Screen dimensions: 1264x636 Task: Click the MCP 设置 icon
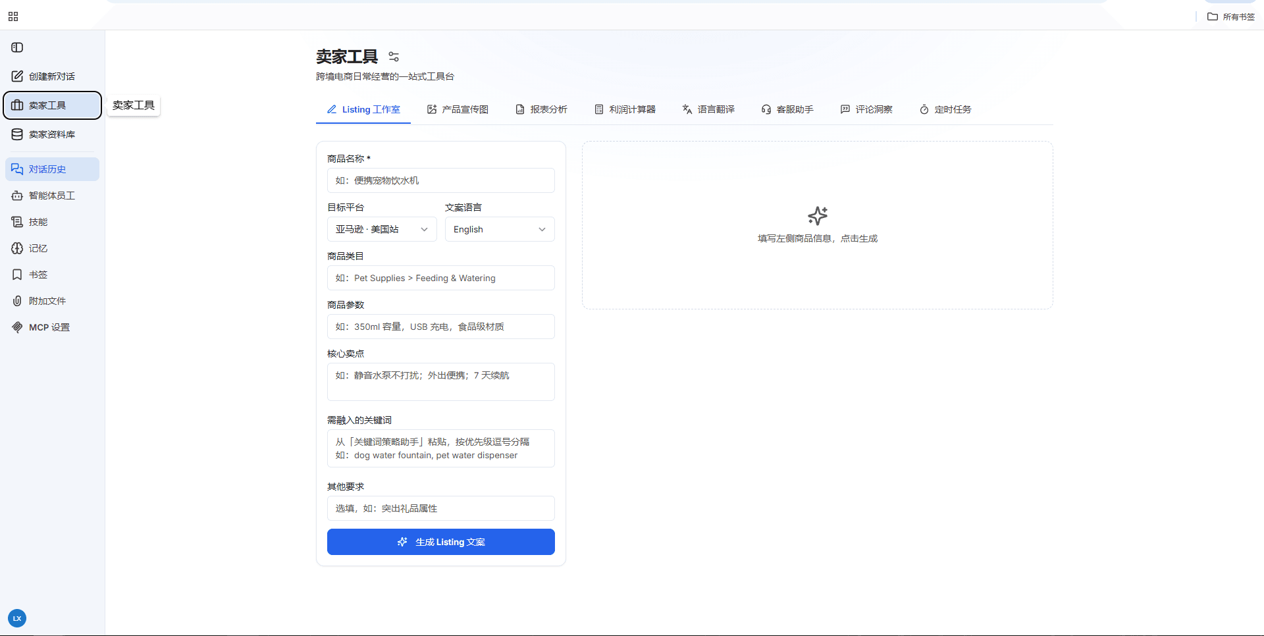click(17, 327)
